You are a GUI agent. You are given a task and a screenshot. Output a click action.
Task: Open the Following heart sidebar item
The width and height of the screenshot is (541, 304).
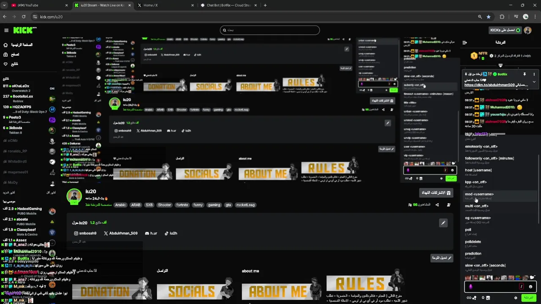coord(11,64)
